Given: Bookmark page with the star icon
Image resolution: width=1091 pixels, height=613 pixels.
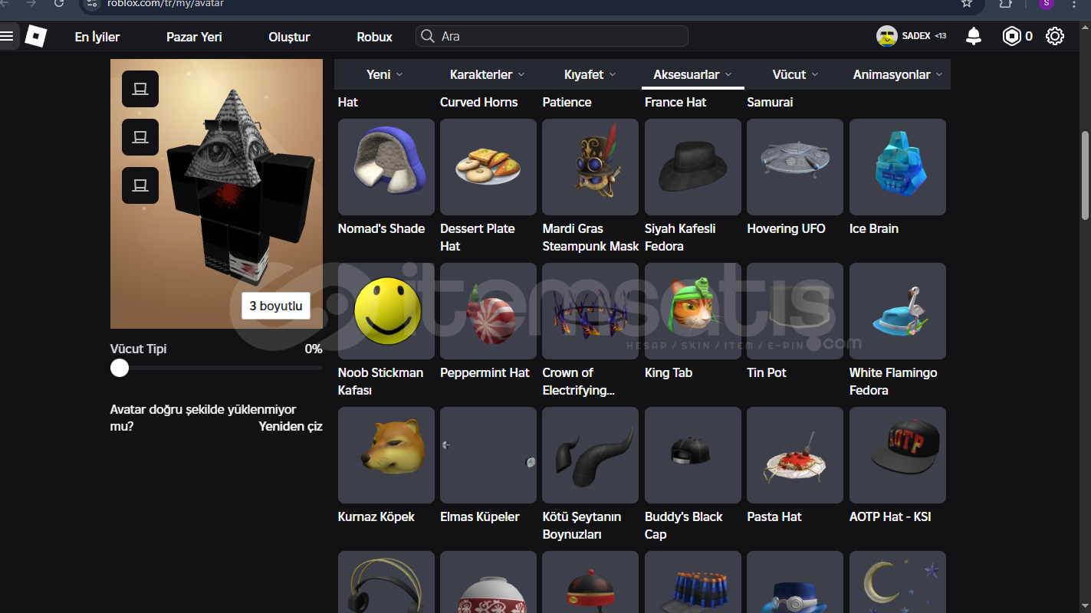Looking at the screenshot, I should (x=967, y=3).
